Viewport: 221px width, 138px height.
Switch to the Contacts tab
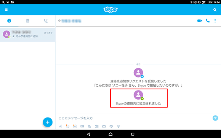[x=27, y=21]
